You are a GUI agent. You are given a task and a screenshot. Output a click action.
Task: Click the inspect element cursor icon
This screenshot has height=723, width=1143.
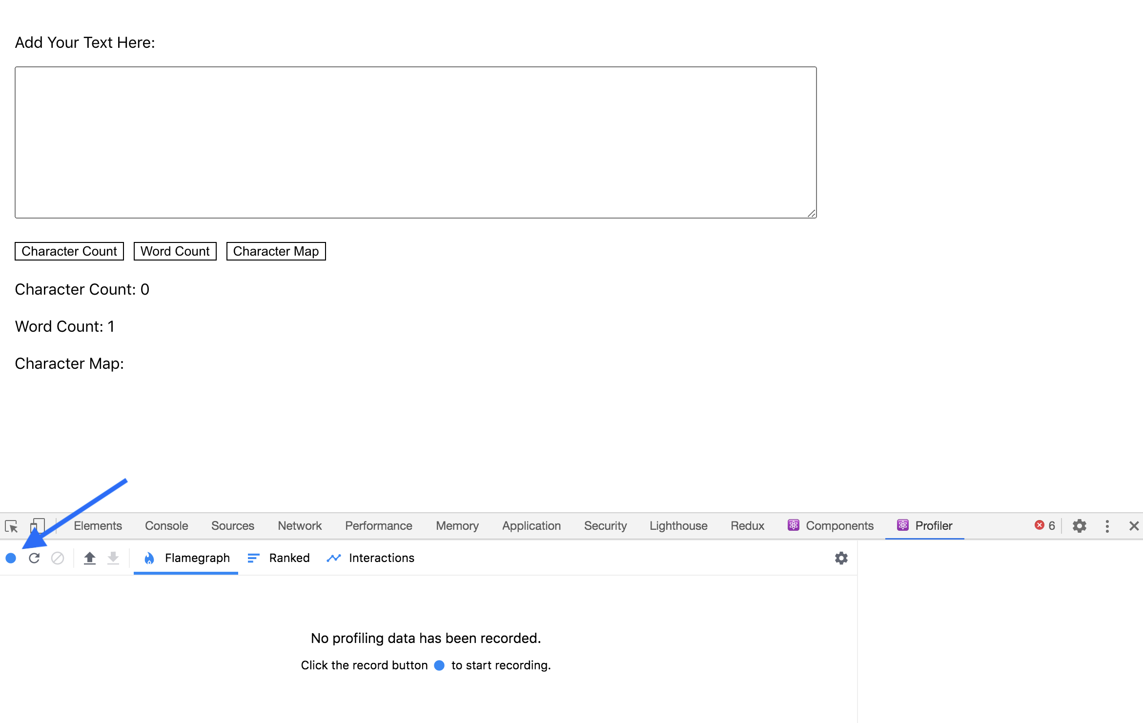(x=11, y=526)
